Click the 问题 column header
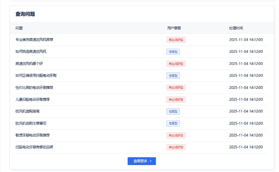Viewport: 279px width, 172px height. coord(19,28)
